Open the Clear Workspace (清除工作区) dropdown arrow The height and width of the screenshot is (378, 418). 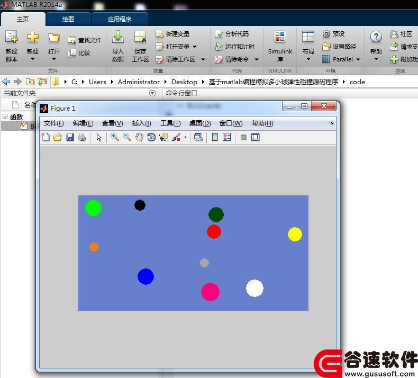click(x=203, y=59)
